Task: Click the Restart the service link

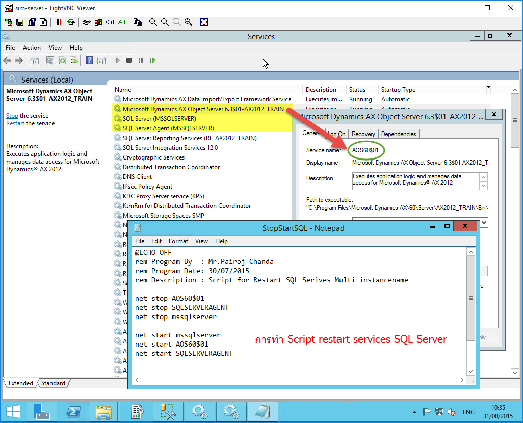Action: tap(16, 122)
